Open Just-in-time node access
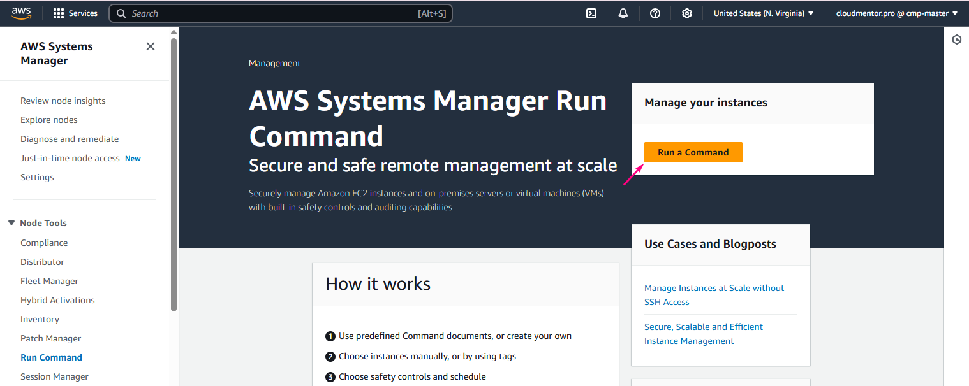This screenshot has width=969, height=386. tap(70, 158)
